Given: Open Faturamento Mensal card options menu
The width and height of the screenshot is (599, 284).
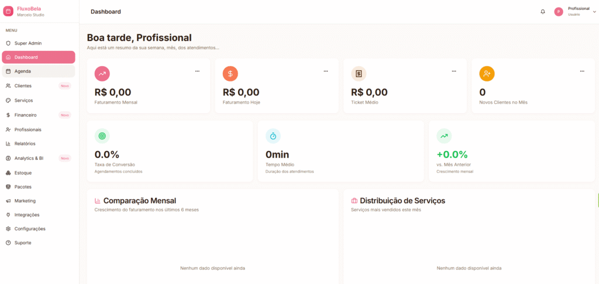Looking at the screenshot, I should [x=197, y=71].
